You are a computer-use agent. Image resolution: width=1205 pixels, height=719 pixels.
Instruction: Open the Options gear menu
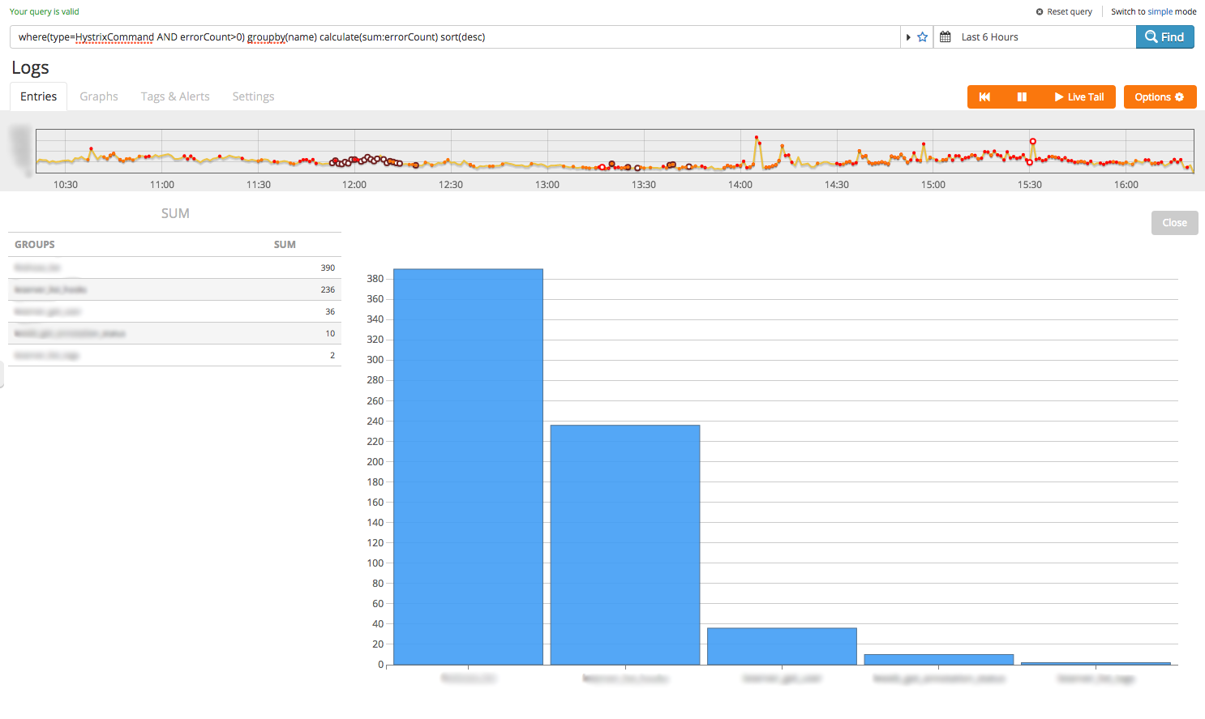(1160, 97)
